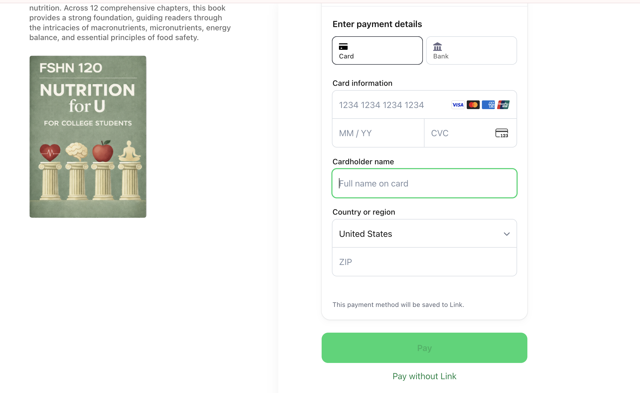Click the FSHN 120 book cover image
The width and height of the screenshot is (640, 393).
pyautogui.click(x=87, y=136)
